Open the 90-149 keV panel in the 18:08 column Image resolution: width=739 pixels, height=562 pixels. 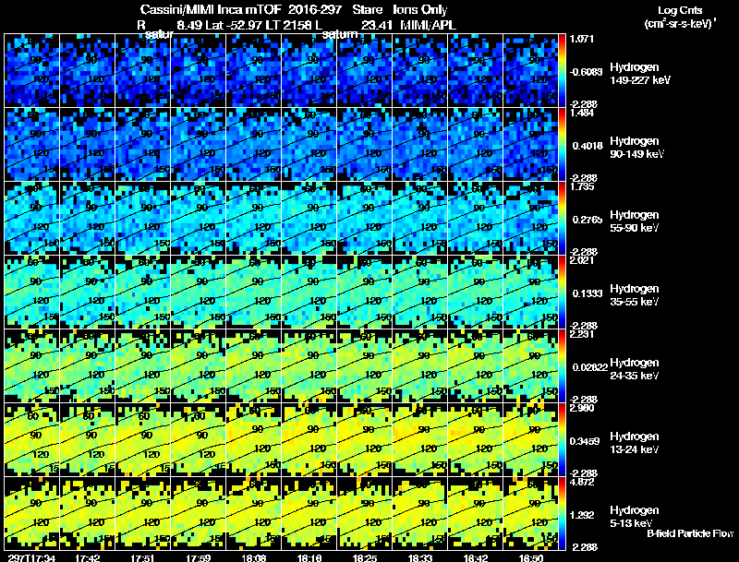253,144
